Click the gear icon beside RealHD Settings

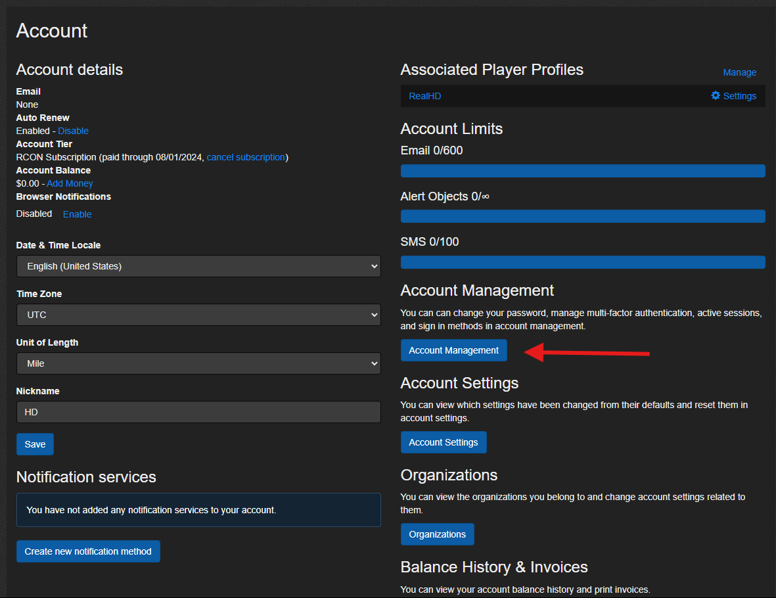click(716, 96)
